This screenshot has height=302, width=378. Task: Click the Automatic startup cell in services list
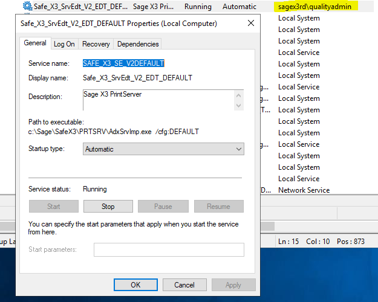239,7
